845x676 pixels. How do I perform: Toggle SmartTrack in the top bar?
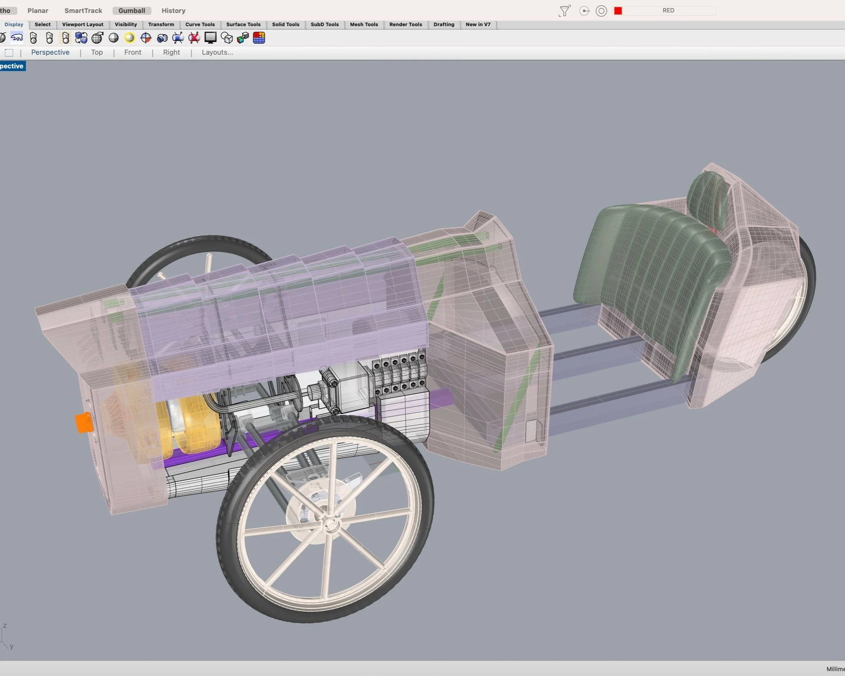pos(83,10)
